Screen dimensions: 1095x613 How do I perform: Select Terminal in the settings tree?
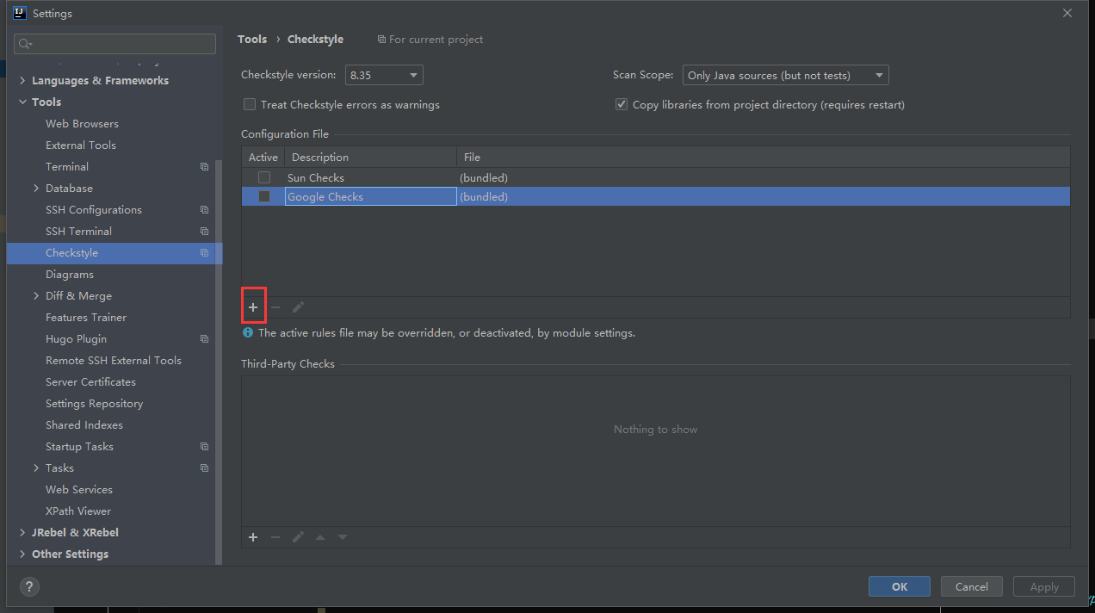point(67,167)
